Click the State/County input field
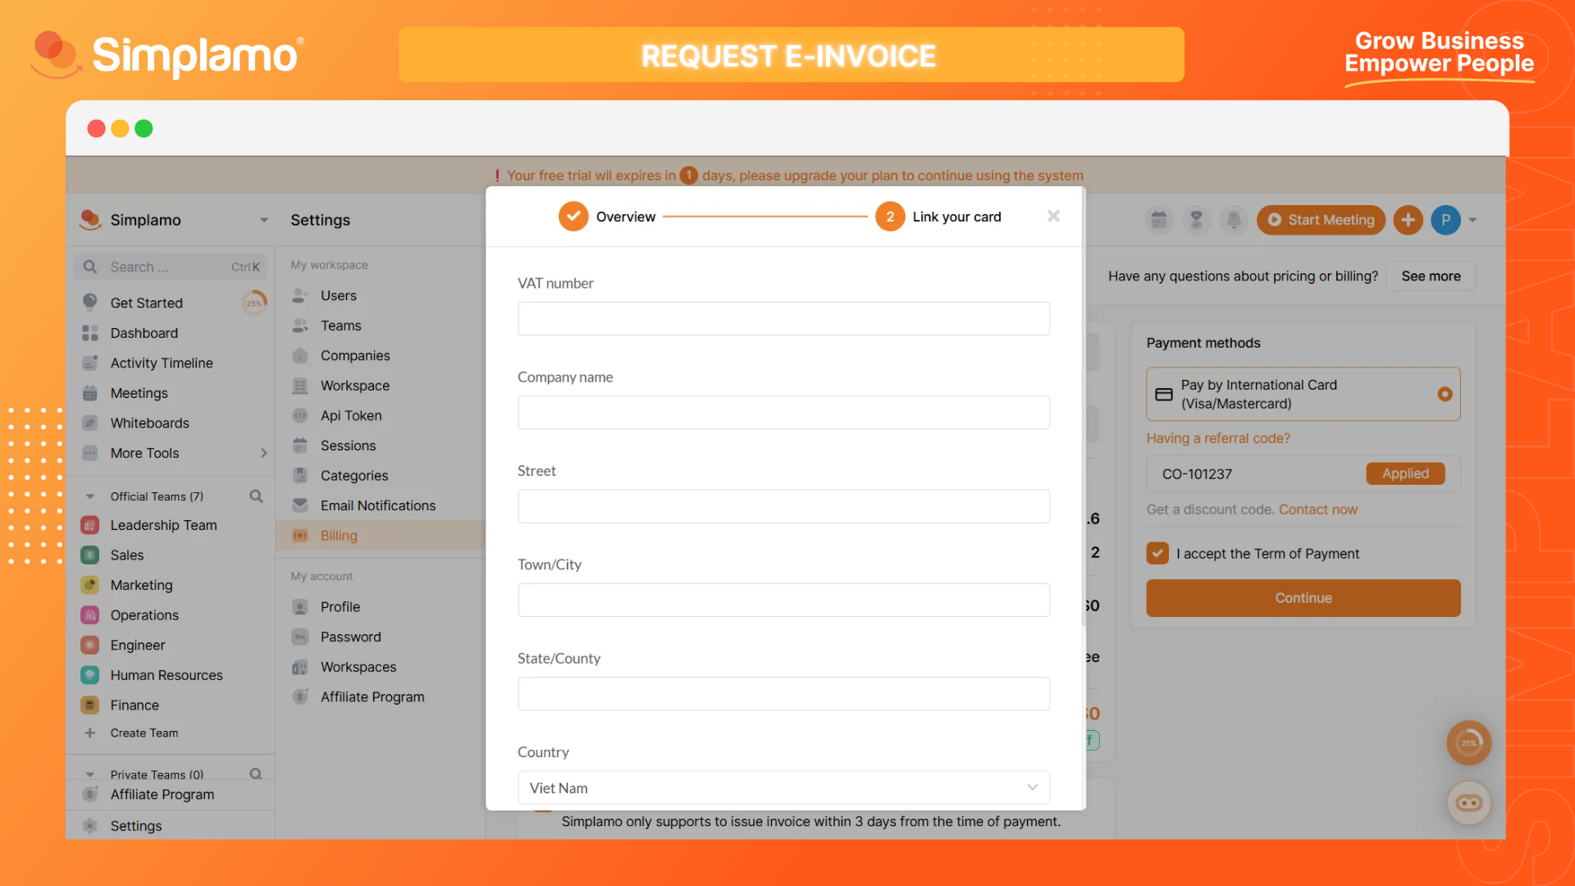1575x886 pixels. coord(783,693)
